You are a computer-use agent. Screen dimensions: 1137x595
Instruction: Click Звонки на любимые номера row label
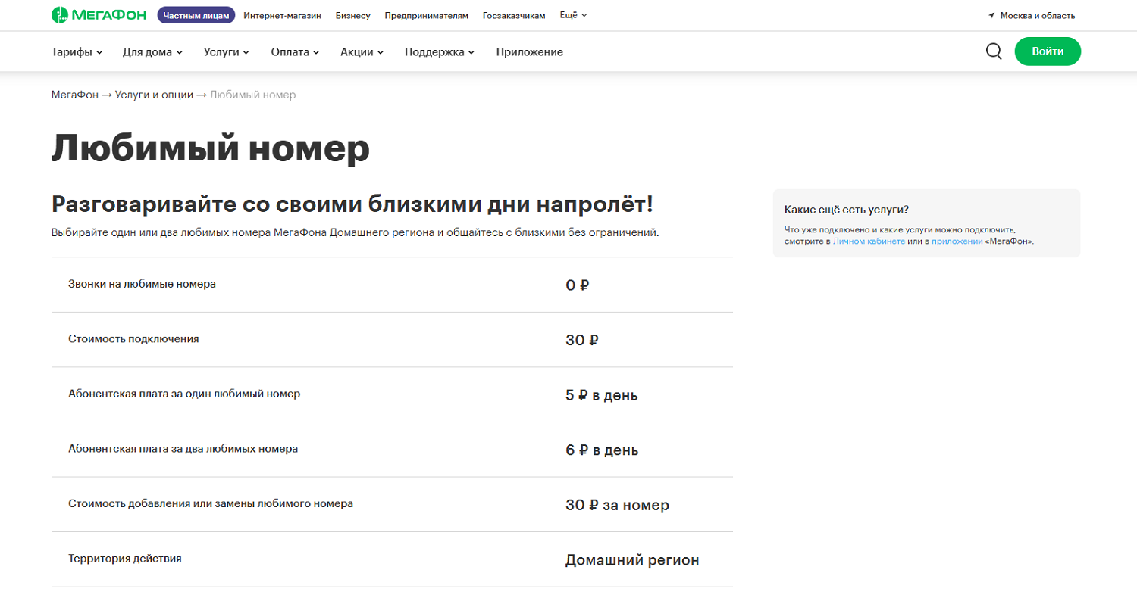[x=143, y=285]
